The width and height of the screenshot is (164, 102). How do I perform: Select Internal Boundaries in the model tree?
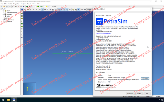click(x=12, y=12)
